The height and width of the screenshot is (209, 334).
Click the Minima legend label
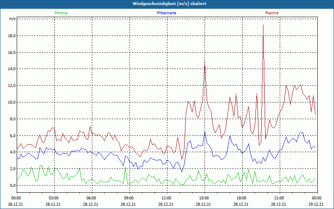pos(61,13)
